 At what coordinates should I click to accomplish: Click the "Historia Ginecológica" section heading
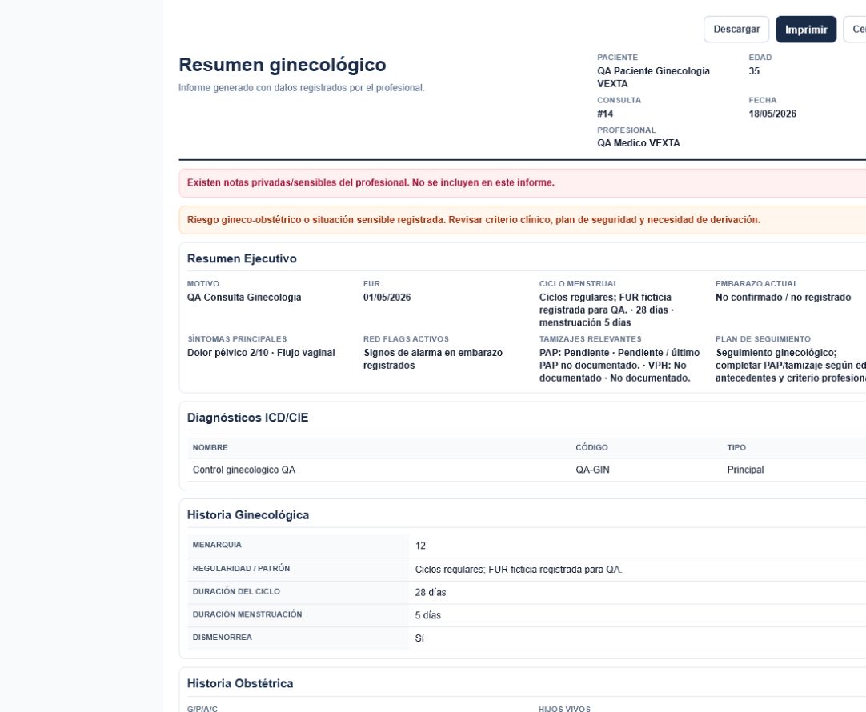click(x=248, y=515)
